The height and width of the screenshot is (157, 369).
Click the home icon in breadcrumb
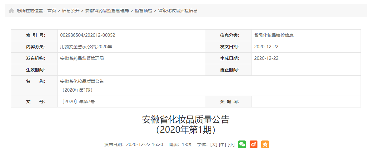[11, 11]
